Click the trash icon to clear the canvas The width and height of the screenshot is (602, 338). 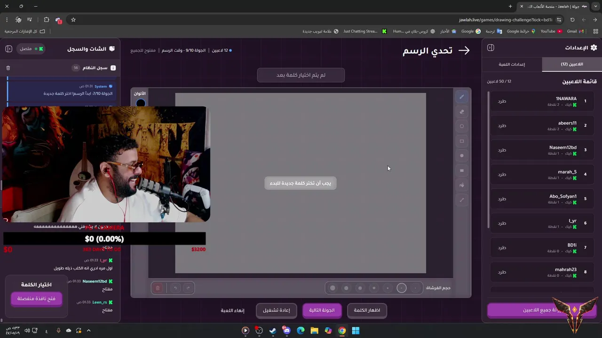pyautogui.click(x=158, y=288)
